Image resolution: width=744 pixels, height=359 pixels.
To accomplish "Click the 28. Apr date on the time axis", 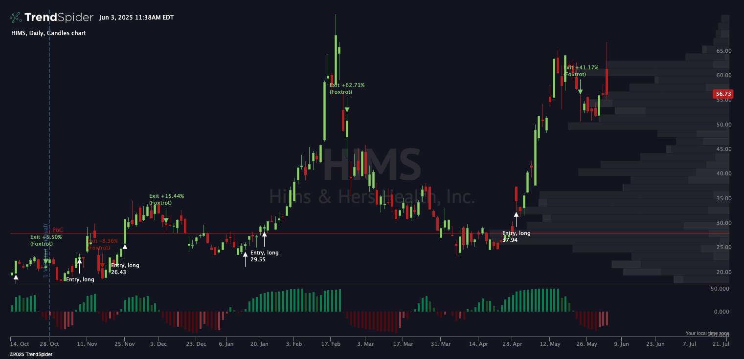I will [x=512, y=344].
